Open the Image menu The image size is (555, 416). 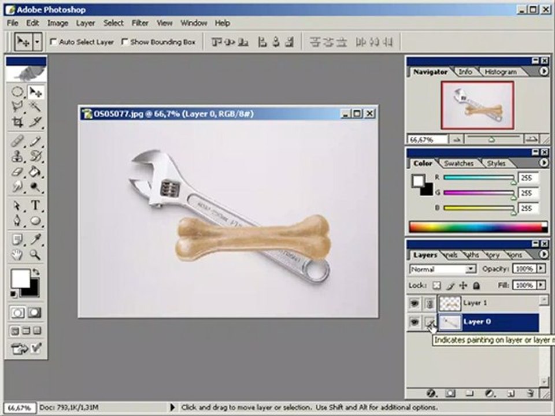click(57, 23)
